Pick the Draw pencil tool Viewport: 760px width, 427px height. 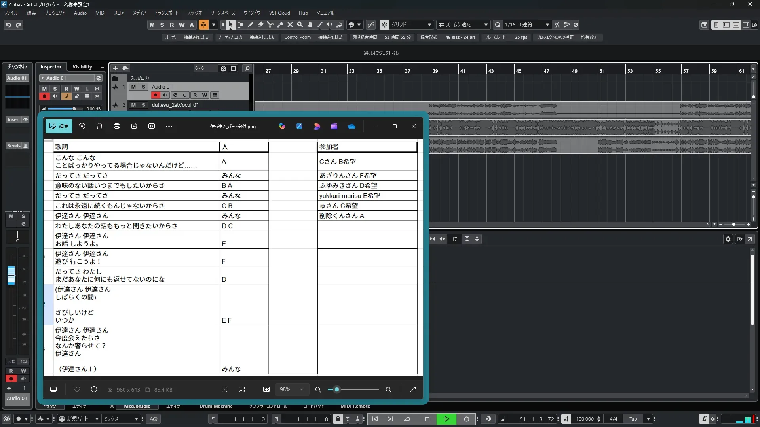251,25
